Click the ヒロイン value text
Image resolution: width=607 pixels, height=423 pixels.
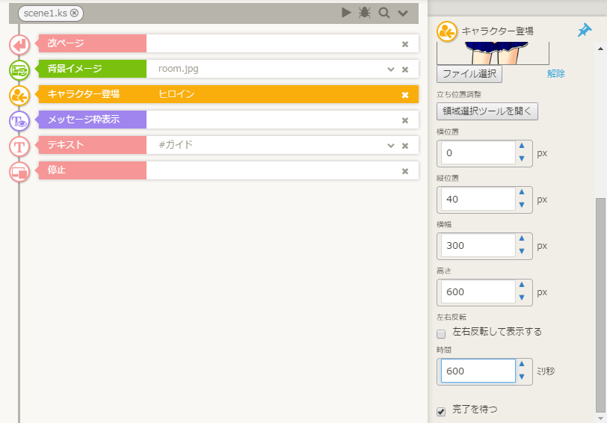pos(176,94)
